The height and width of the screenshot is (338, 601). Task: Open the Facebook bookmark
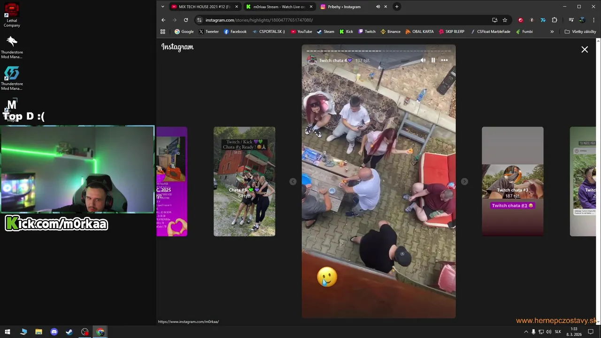(235, 31)
